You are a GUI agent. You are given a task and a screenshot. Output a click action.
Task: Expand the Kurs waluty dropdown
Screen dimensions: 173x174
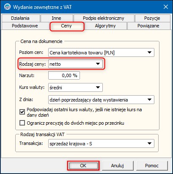[75, 88]
